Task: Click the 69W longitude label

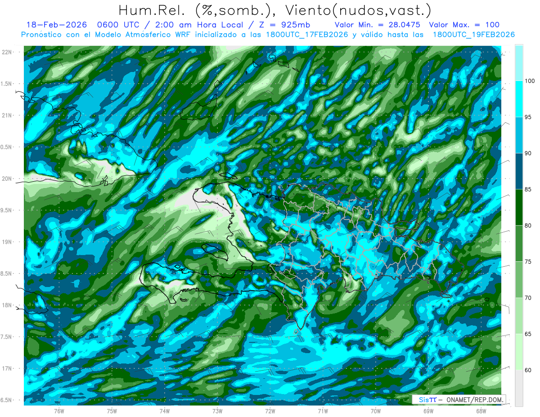Action: click(x=428, y=411)
